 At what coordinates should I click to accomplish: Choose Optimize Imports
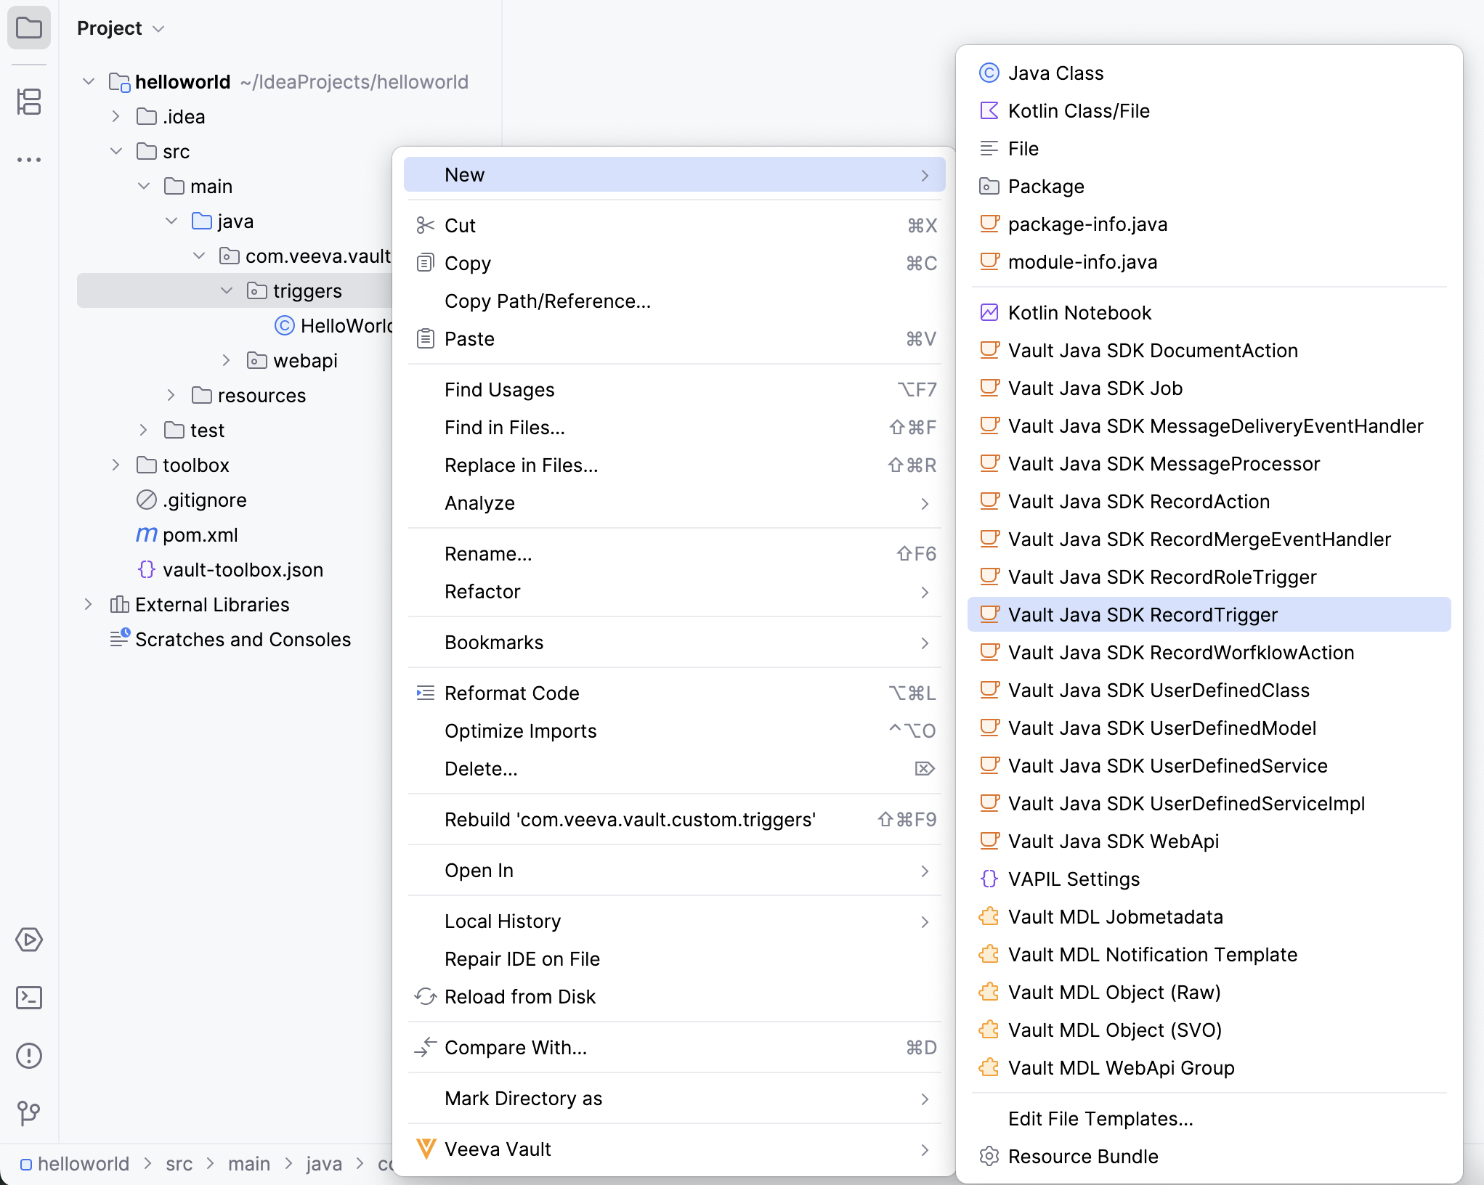[674, 731]
